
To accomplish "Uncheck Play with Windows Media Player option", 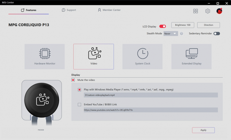I will tap(80, 90).
